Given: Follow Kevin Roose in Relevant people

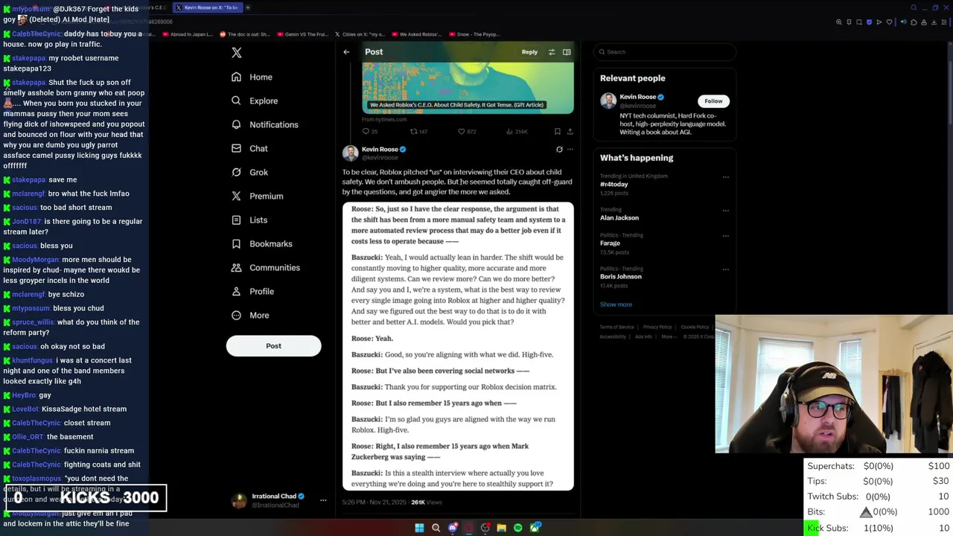Looking at the screenshot, I should (713, 100).
